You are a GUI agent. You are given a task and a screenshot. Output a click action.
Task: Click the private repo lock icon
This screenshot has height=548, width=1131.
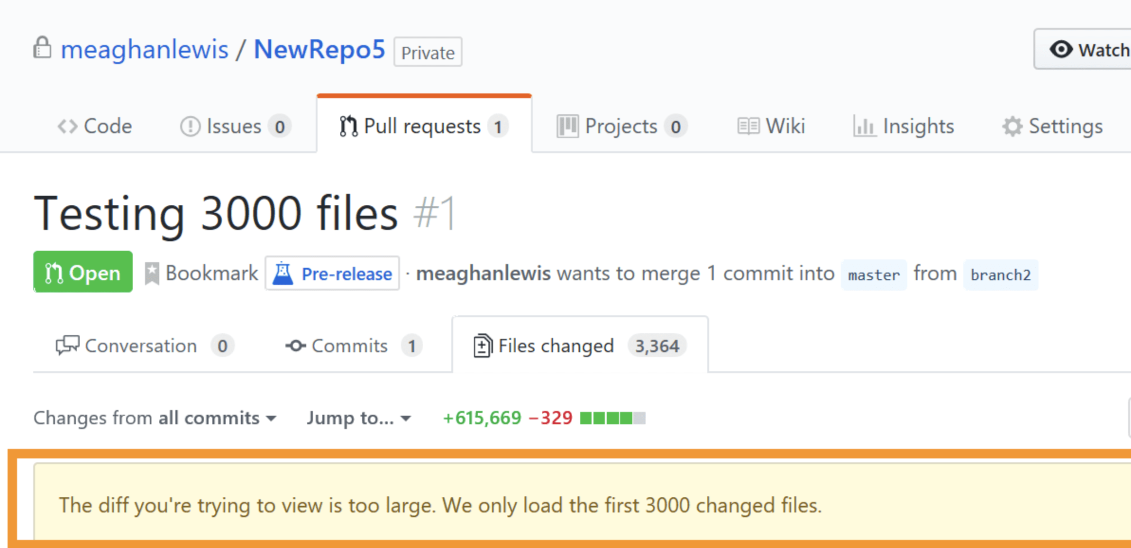42,48
